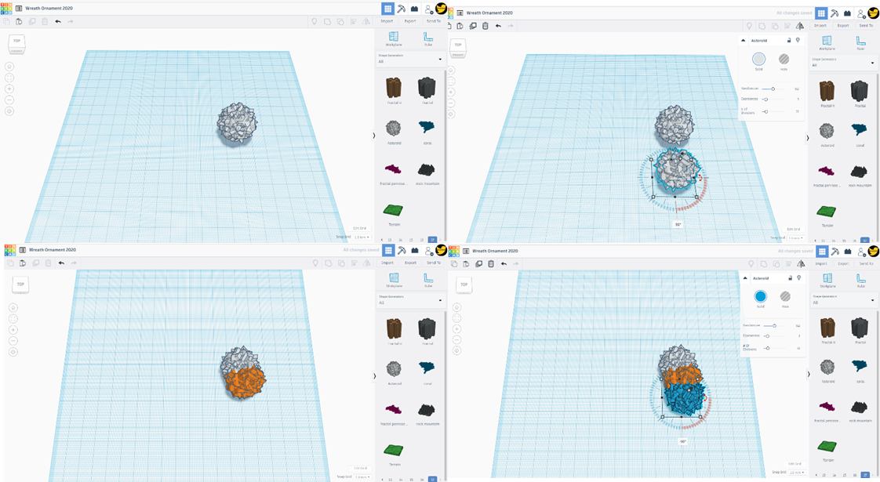Collapse shapes sidebar chevron in bottom-left screenshot
Viewport: 880px width, 482px height.
pos(374,376)
